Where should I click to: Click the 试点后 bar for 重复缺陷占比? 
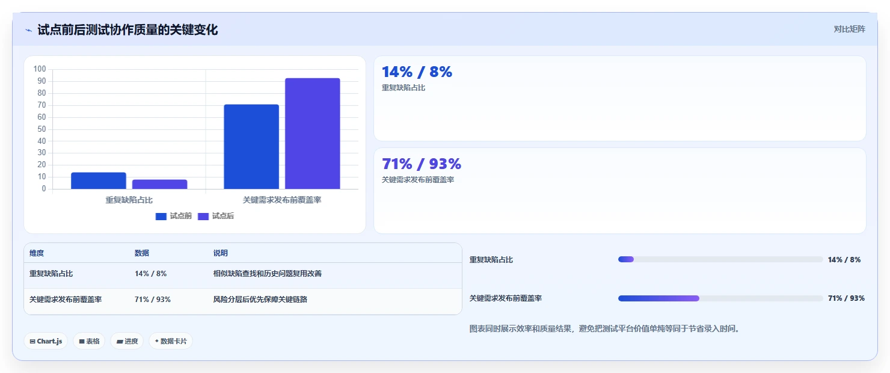tap(160, 184)
